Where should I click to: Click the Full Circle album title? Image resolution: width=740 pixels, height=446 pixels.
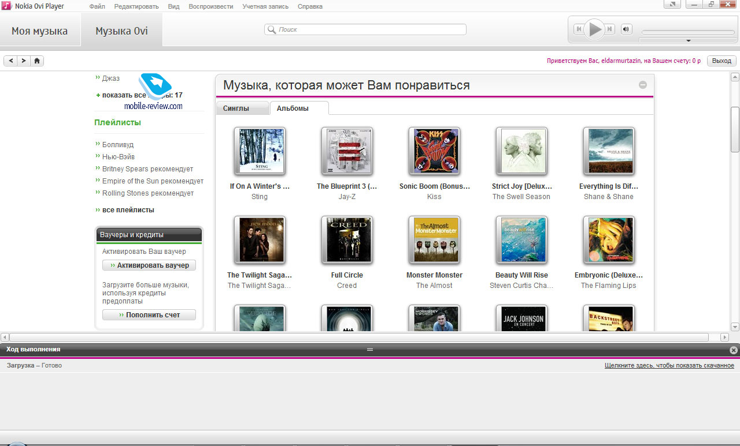tap(347, 275)
